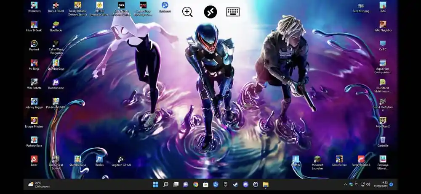Open the Remote Desktop connection menu button
421x194 pixels.
pos(210,12)
